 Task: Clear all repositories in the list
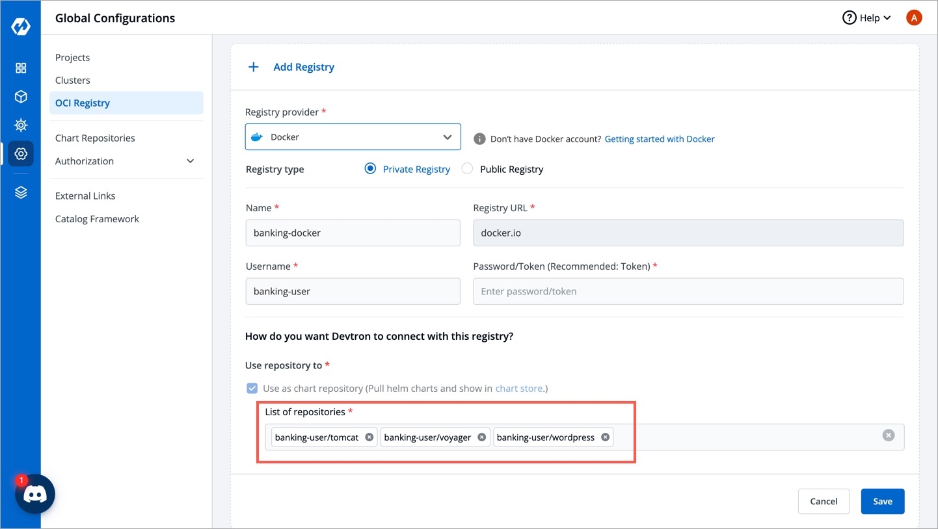(888, 435)
